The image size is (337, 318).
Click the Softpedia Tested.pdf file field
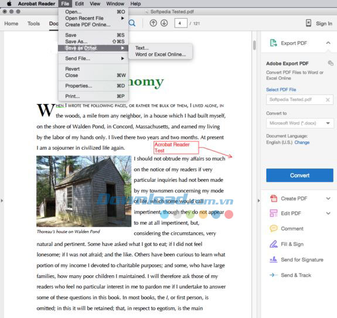[x=299, y=100]
